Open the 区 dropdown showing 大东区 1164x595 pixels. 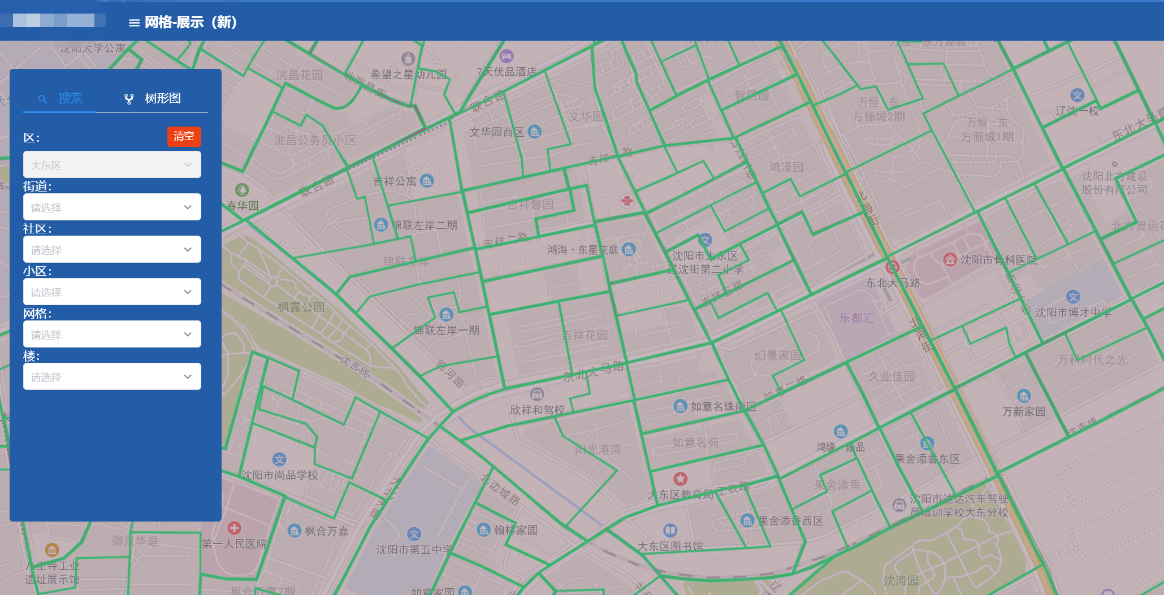[x=112, y=165]
